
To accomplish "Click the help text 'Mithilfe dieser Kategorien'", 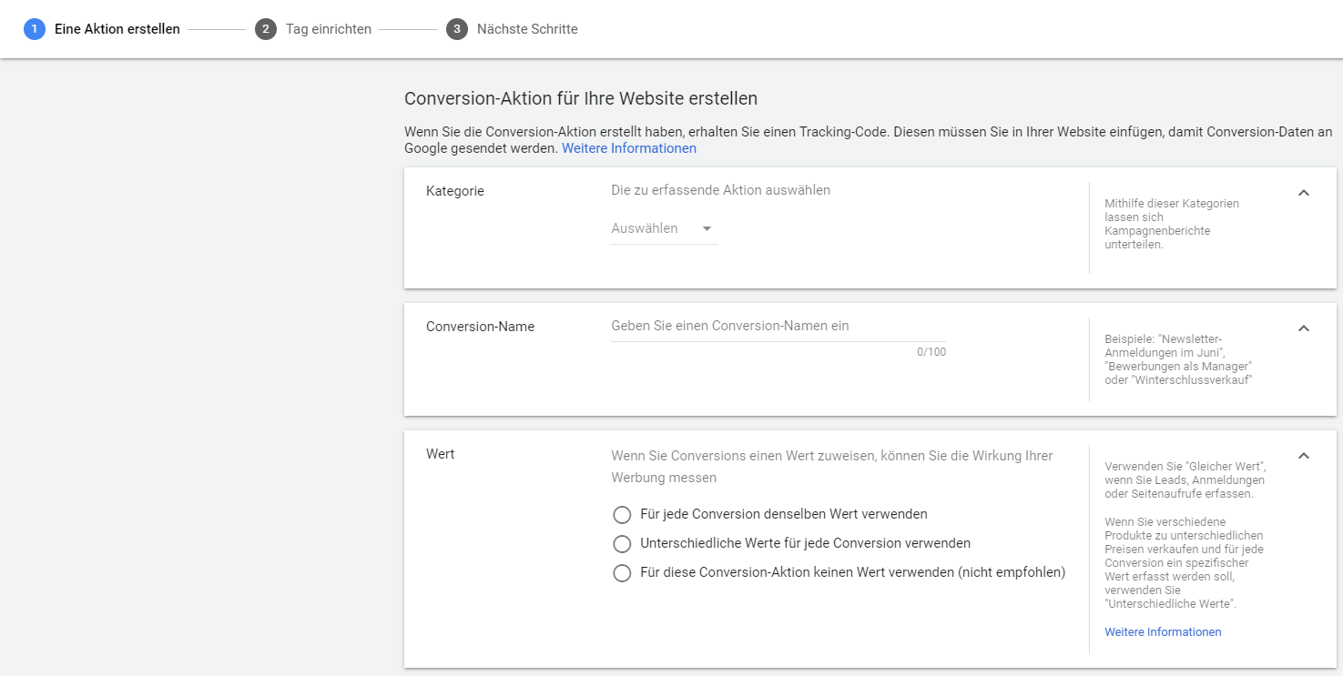I will pyautogui.click(x=1172, y=224).
